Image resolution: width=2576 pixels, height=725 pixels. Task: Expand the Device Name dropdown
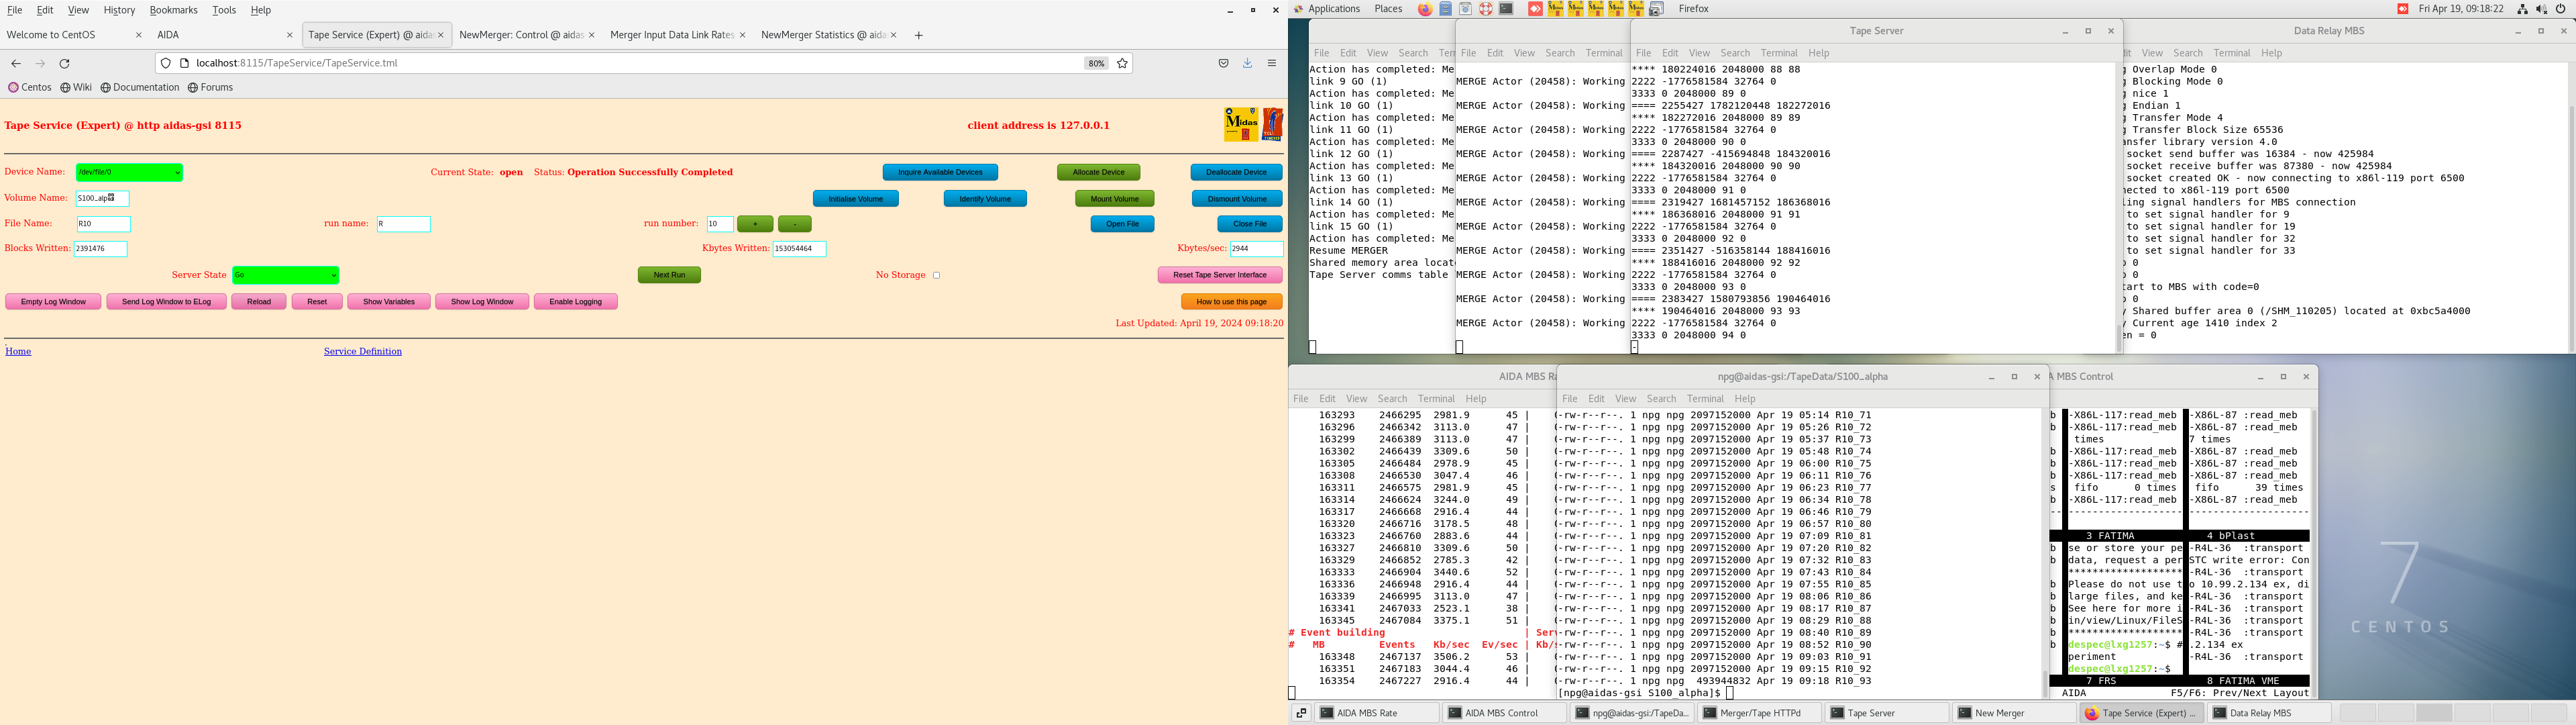(x=129, y=173)
